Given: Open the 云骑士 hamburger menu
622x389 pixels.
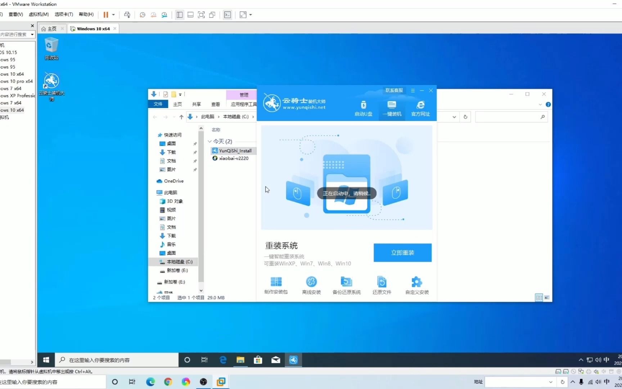Looking at the screenshot, I should (413, 90).
